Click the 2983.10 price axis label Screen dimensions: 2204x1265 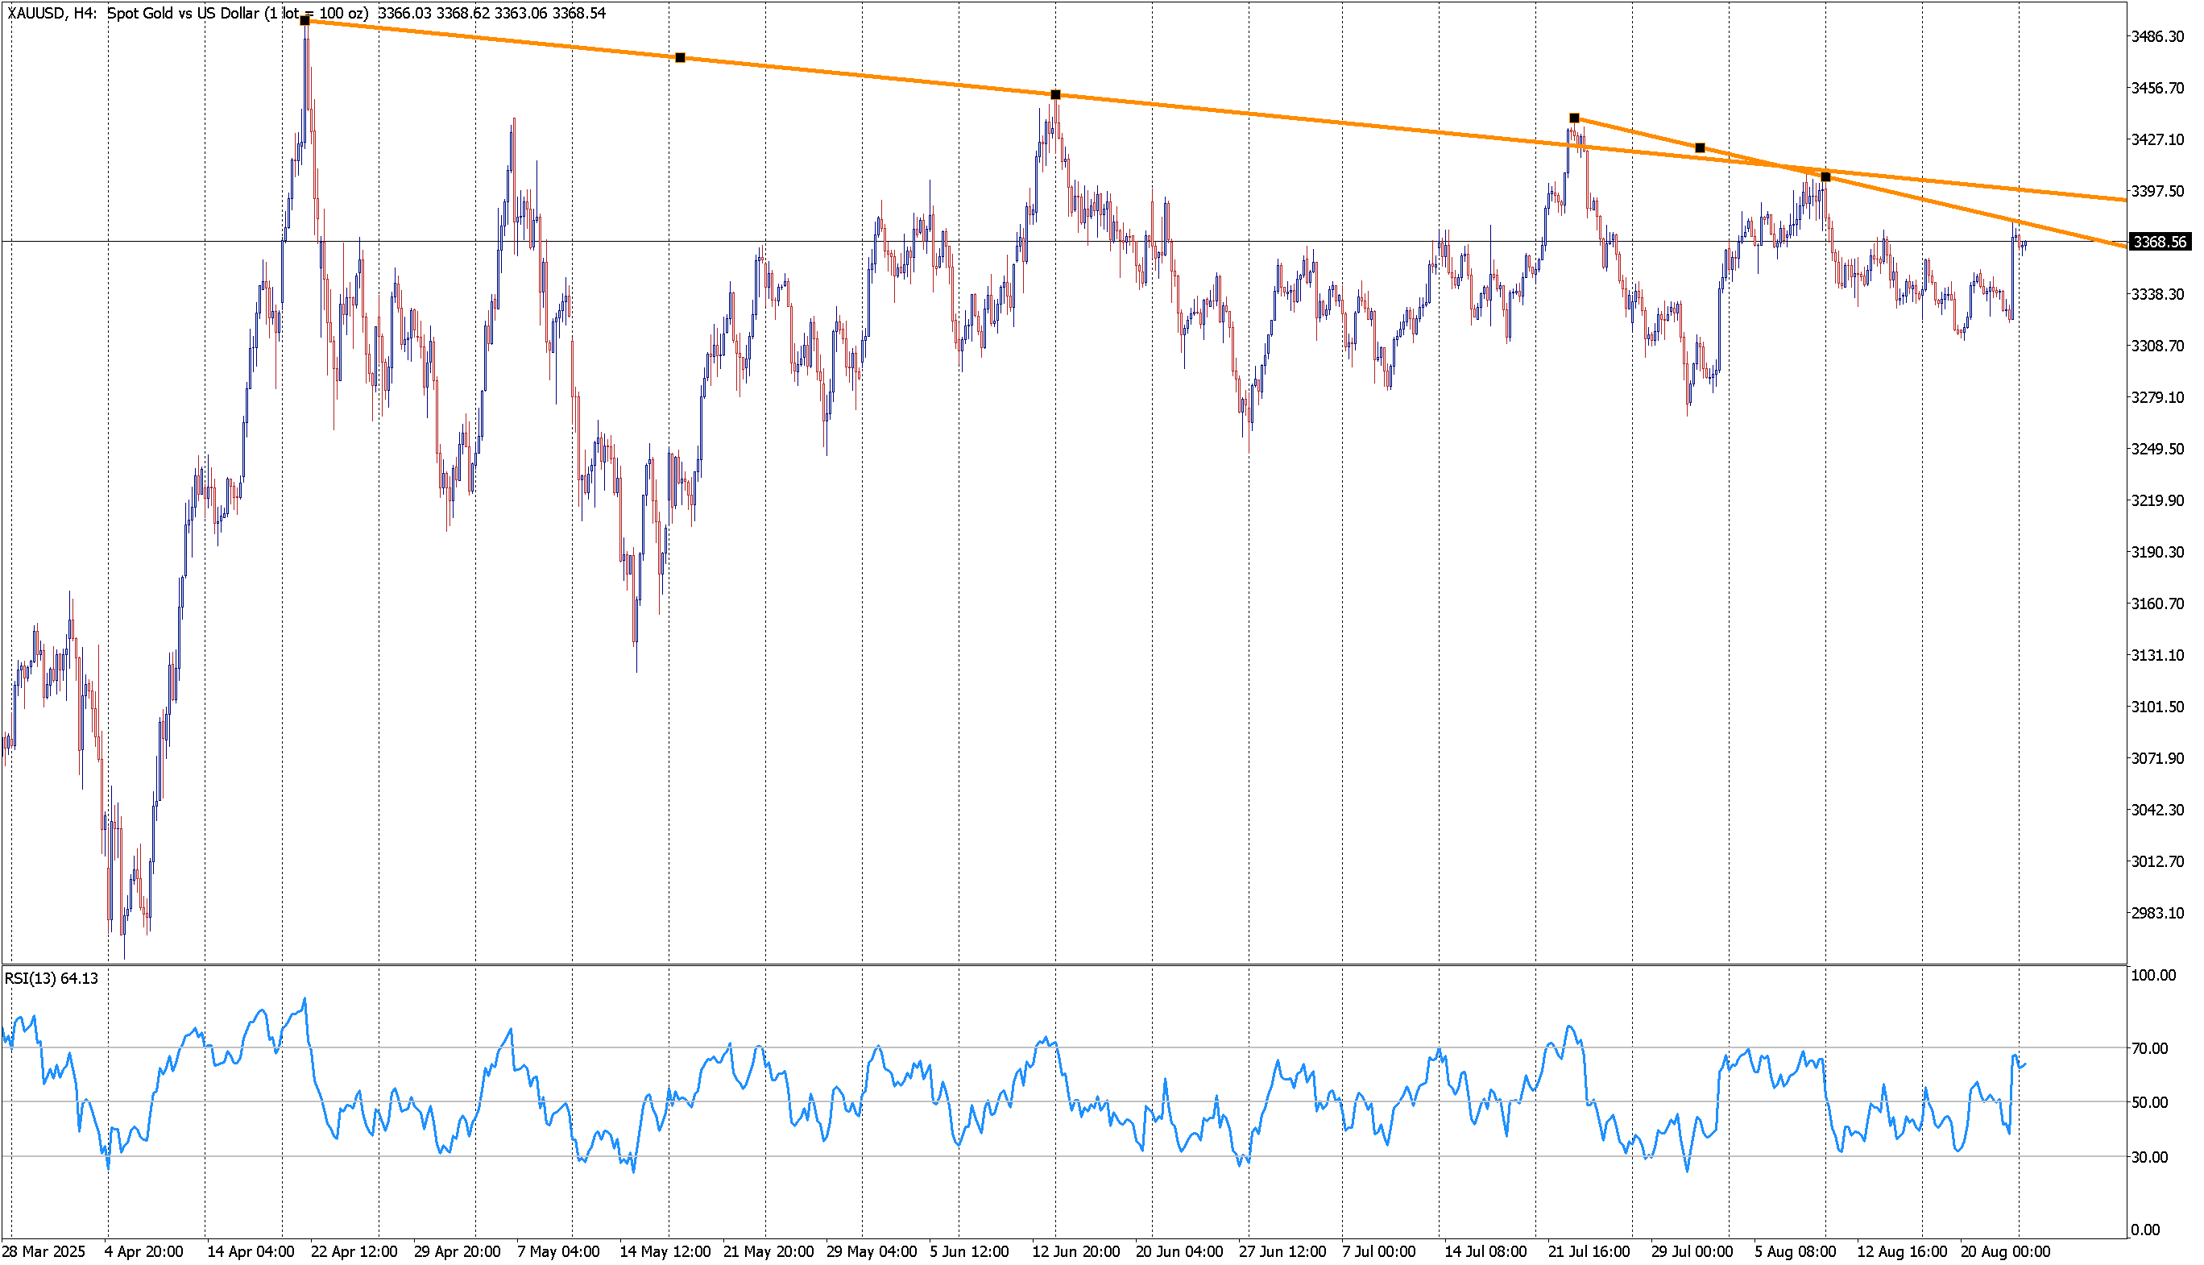2157,912
